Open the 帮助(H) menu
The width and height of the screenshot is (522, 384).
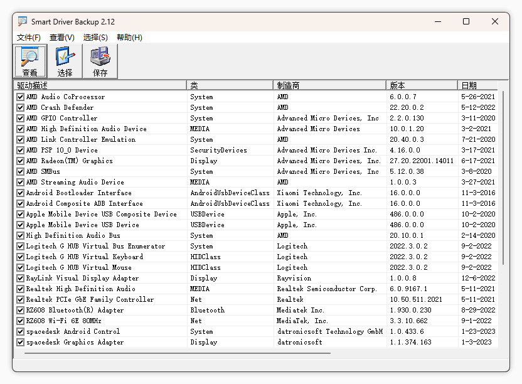pos(129,38)
